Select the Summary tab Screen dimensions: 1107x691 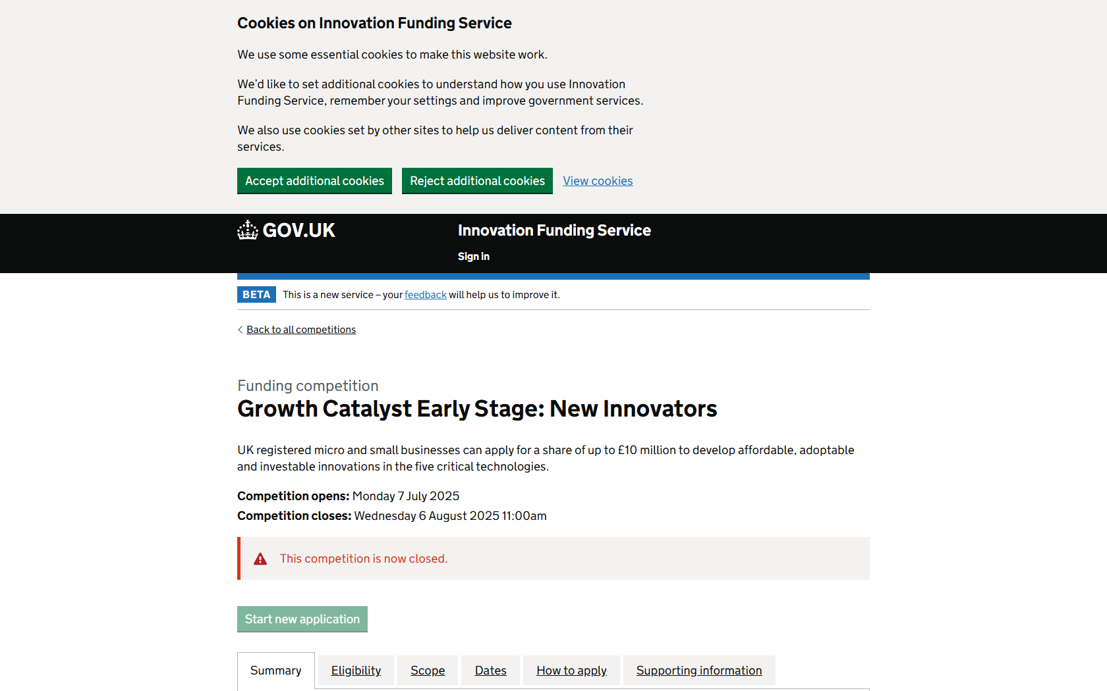point(275,671)
